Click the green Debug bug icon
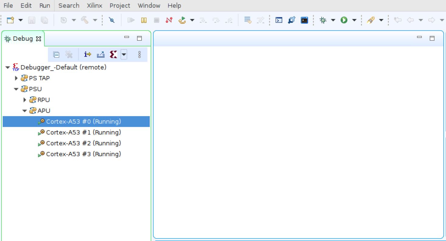Viewport: 446px width, 241px height. click(323, 20)
